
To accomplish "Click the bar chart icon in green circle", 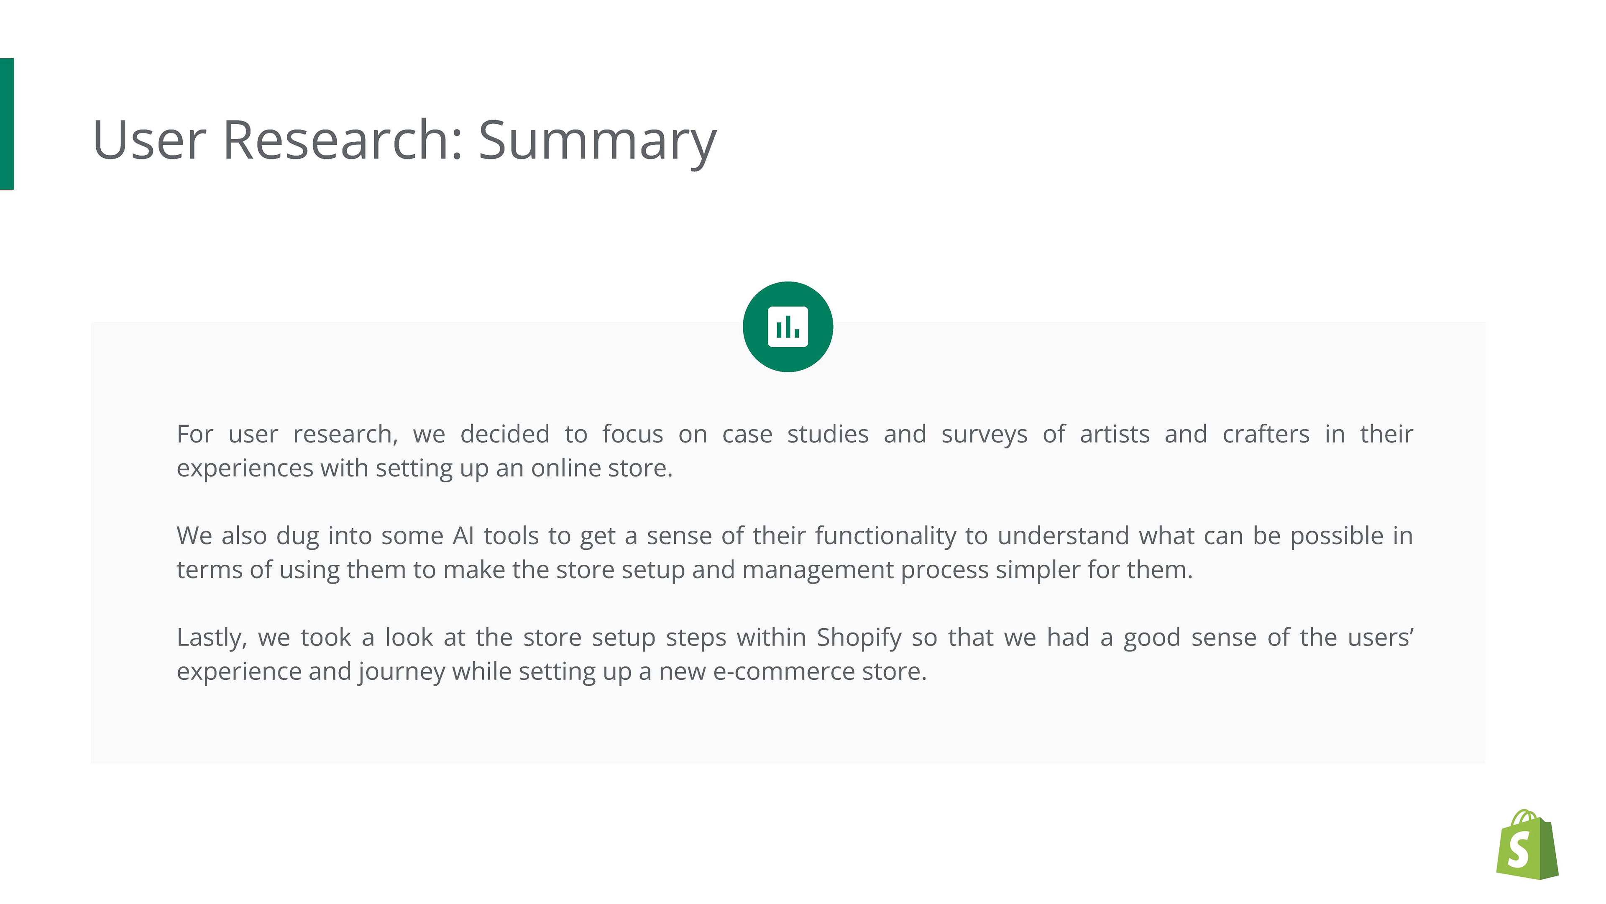I will coord(788,327).
